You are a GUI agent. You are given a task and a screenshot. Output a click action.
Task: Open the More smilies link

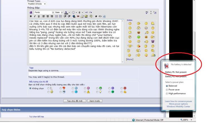coord(130,59)
